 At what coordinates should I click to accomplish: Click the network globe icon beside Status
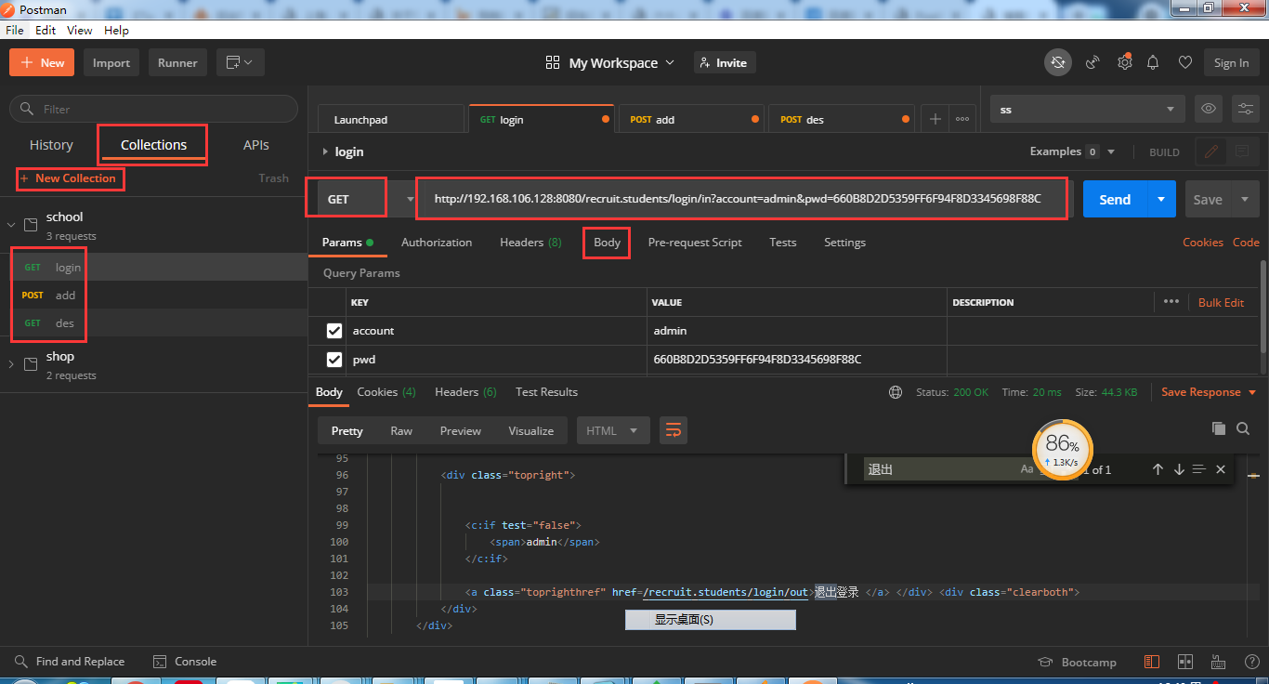896,392
